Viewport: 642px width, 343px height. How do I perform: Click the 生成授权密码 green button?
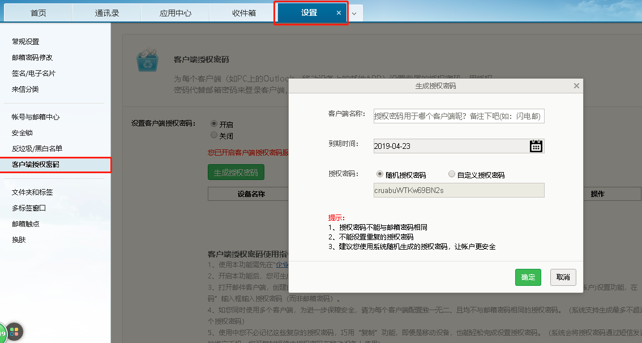pyautogui.click(x=236, y=172)
